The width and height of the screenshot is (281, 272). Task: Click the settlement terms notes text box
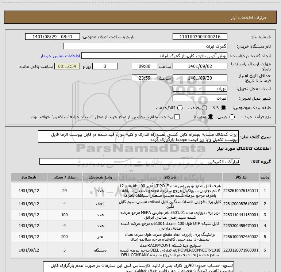(x=138, y=267)
